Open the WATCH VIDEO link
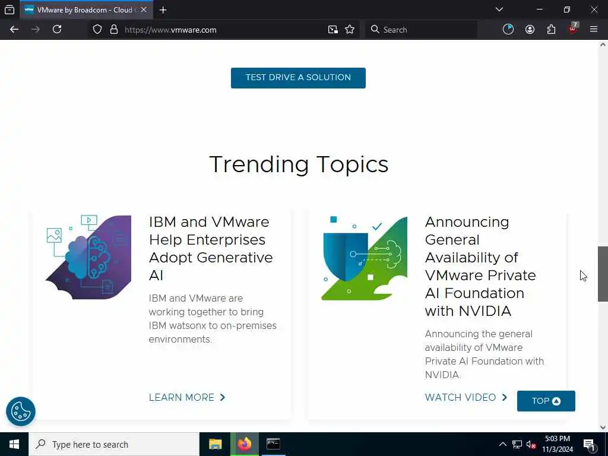This screenshot has width=608, height=456. tap(465, 397)
